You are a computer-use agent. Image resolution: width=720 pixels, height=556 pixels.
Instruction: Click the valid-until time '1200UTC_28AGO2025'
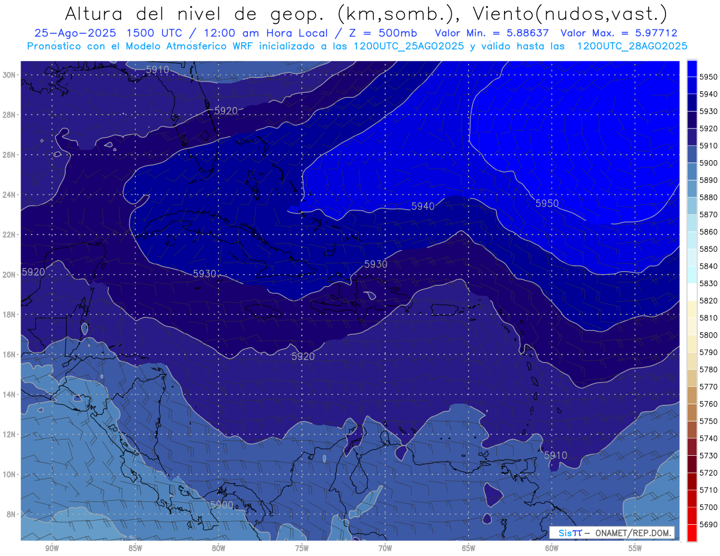click(x=632, y=46)
